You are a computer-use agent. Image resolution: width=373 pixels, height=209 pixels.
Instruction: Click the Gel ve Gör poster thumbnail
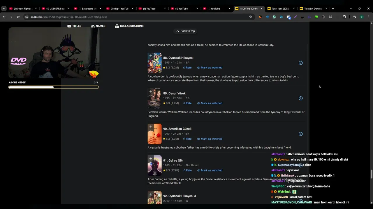155,166
